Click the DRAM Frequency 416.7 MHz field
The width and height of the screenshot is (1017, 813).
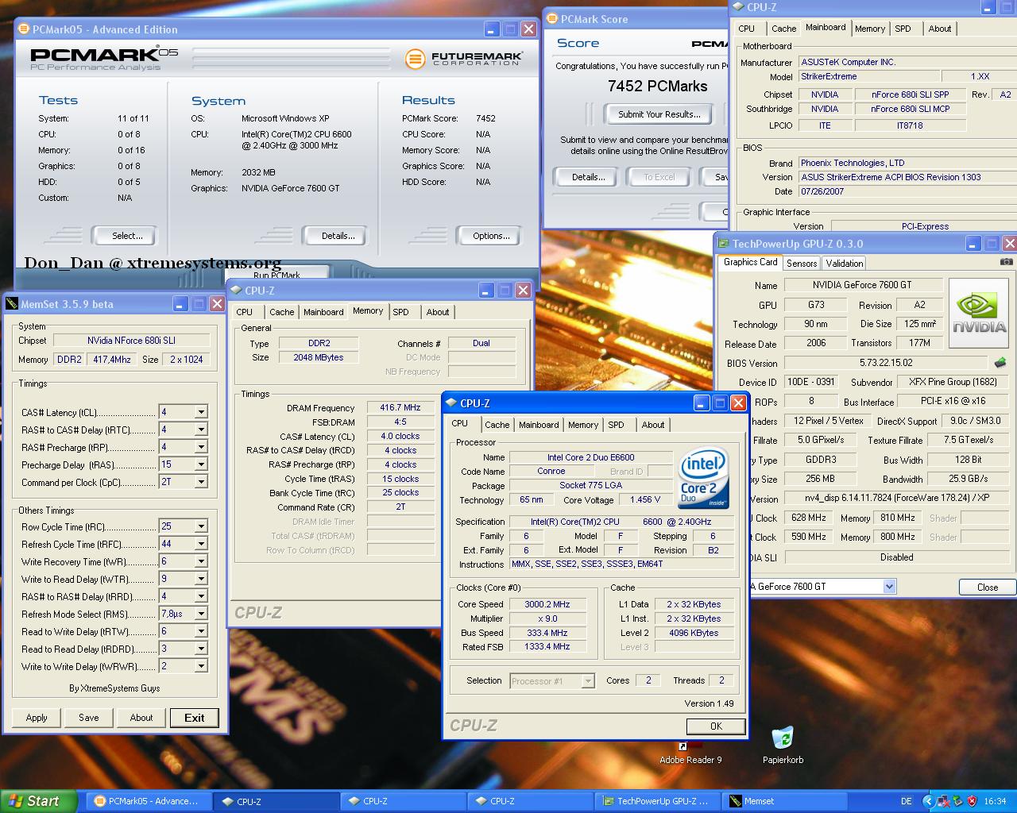tap(400, 407)
